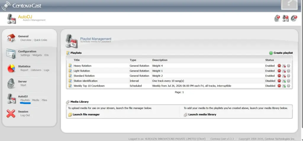Delete the Light Rotation playlist
303x141 pixels.
279,71
